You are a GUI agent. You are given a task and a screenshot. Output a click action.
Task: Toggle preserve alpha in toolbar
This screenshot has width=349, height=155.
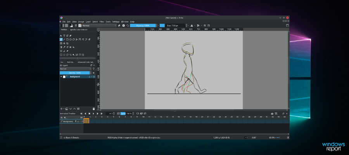(124, 26)
